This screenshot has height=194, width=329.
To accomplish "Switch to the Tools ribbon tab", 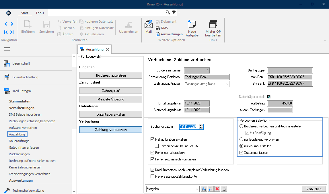I will 40,13.
